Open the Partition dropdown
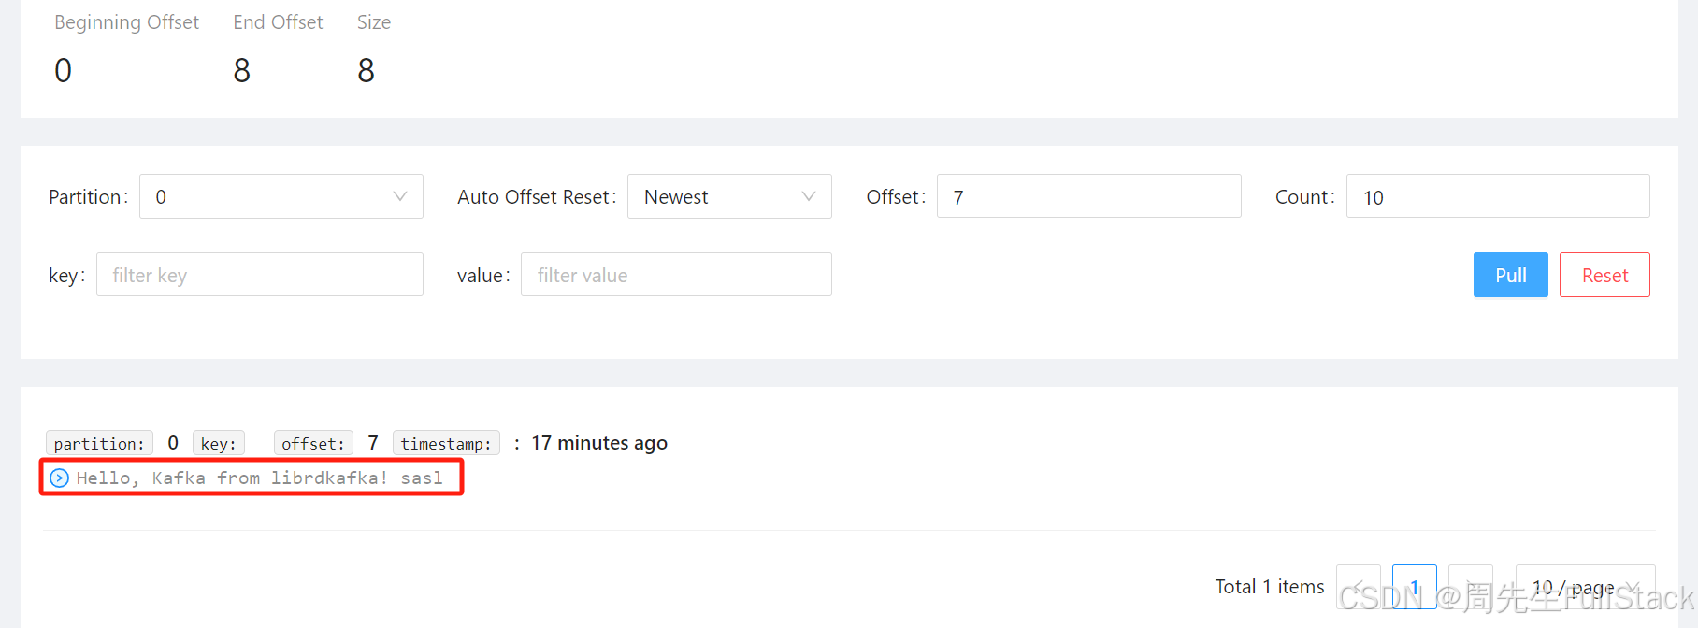Image resolution: width=1698 pixels, height=628 pixels. click(281, 196)
